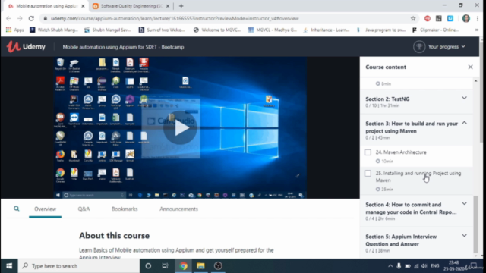The image size is (486, 273).
Task: Click Section 3 heading text
Action: tap(412, 127)
